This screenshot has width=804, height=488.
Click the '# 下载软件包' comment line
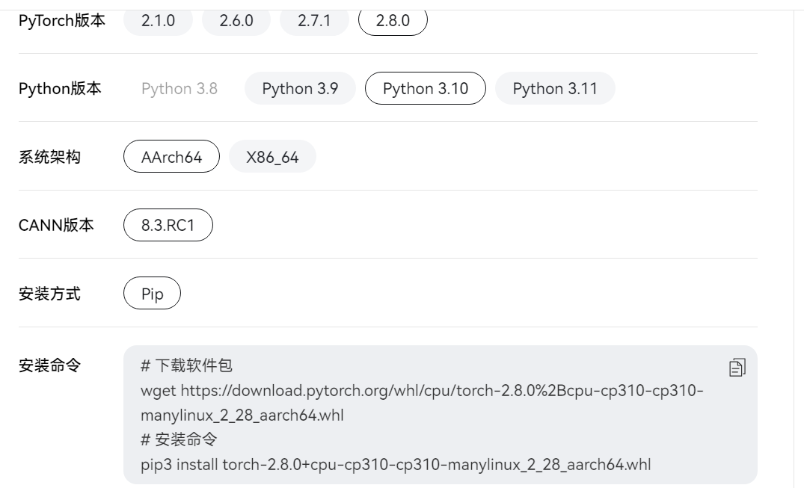(187, 365)
